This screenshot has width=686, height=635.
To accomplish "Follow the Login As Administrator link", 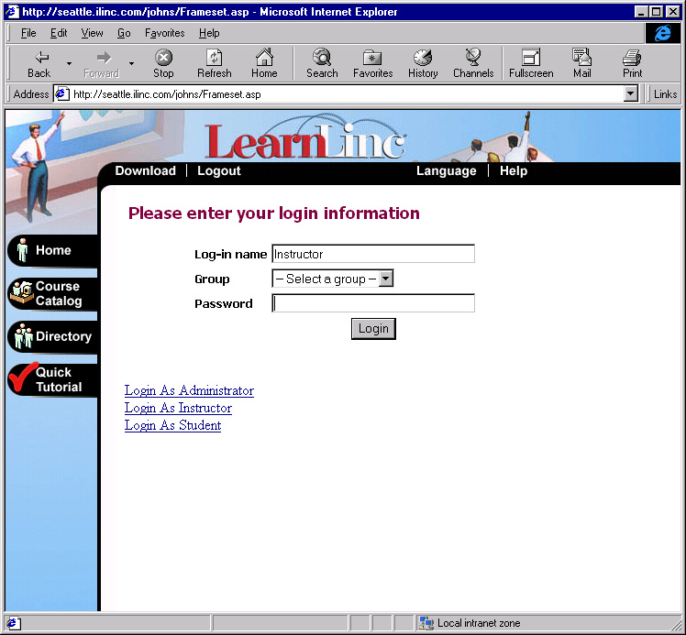I will point(189,390).
